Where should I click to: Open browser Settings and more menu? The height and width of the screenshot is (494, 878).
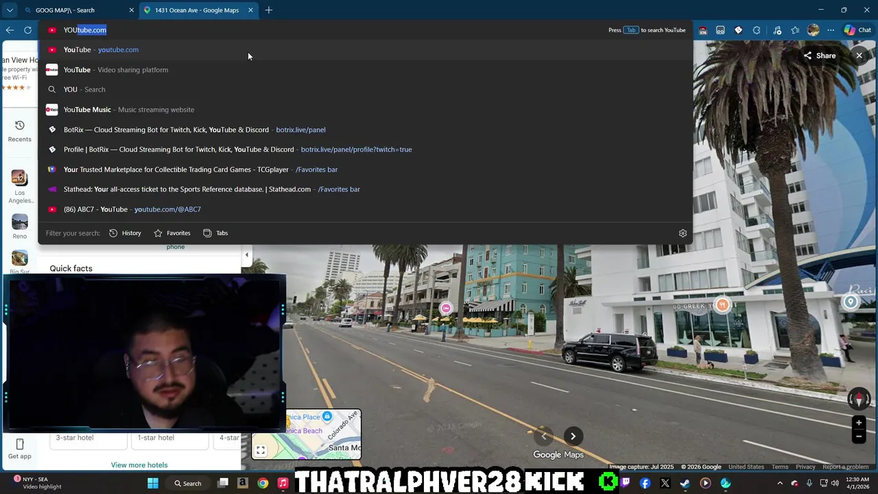tap(831, 30)
